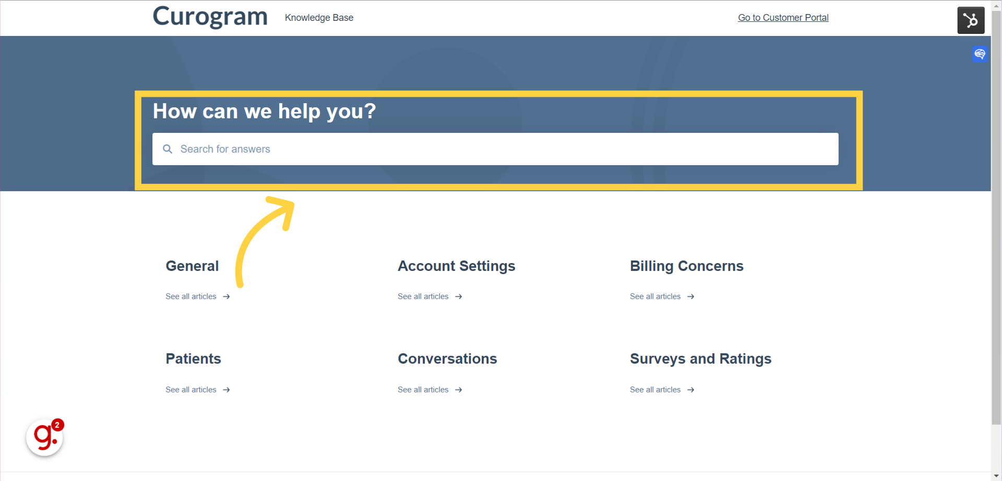Open the Surveys and Ratings category heading
The height and width of the screenshot is (481, 1002).
point(700,359)
